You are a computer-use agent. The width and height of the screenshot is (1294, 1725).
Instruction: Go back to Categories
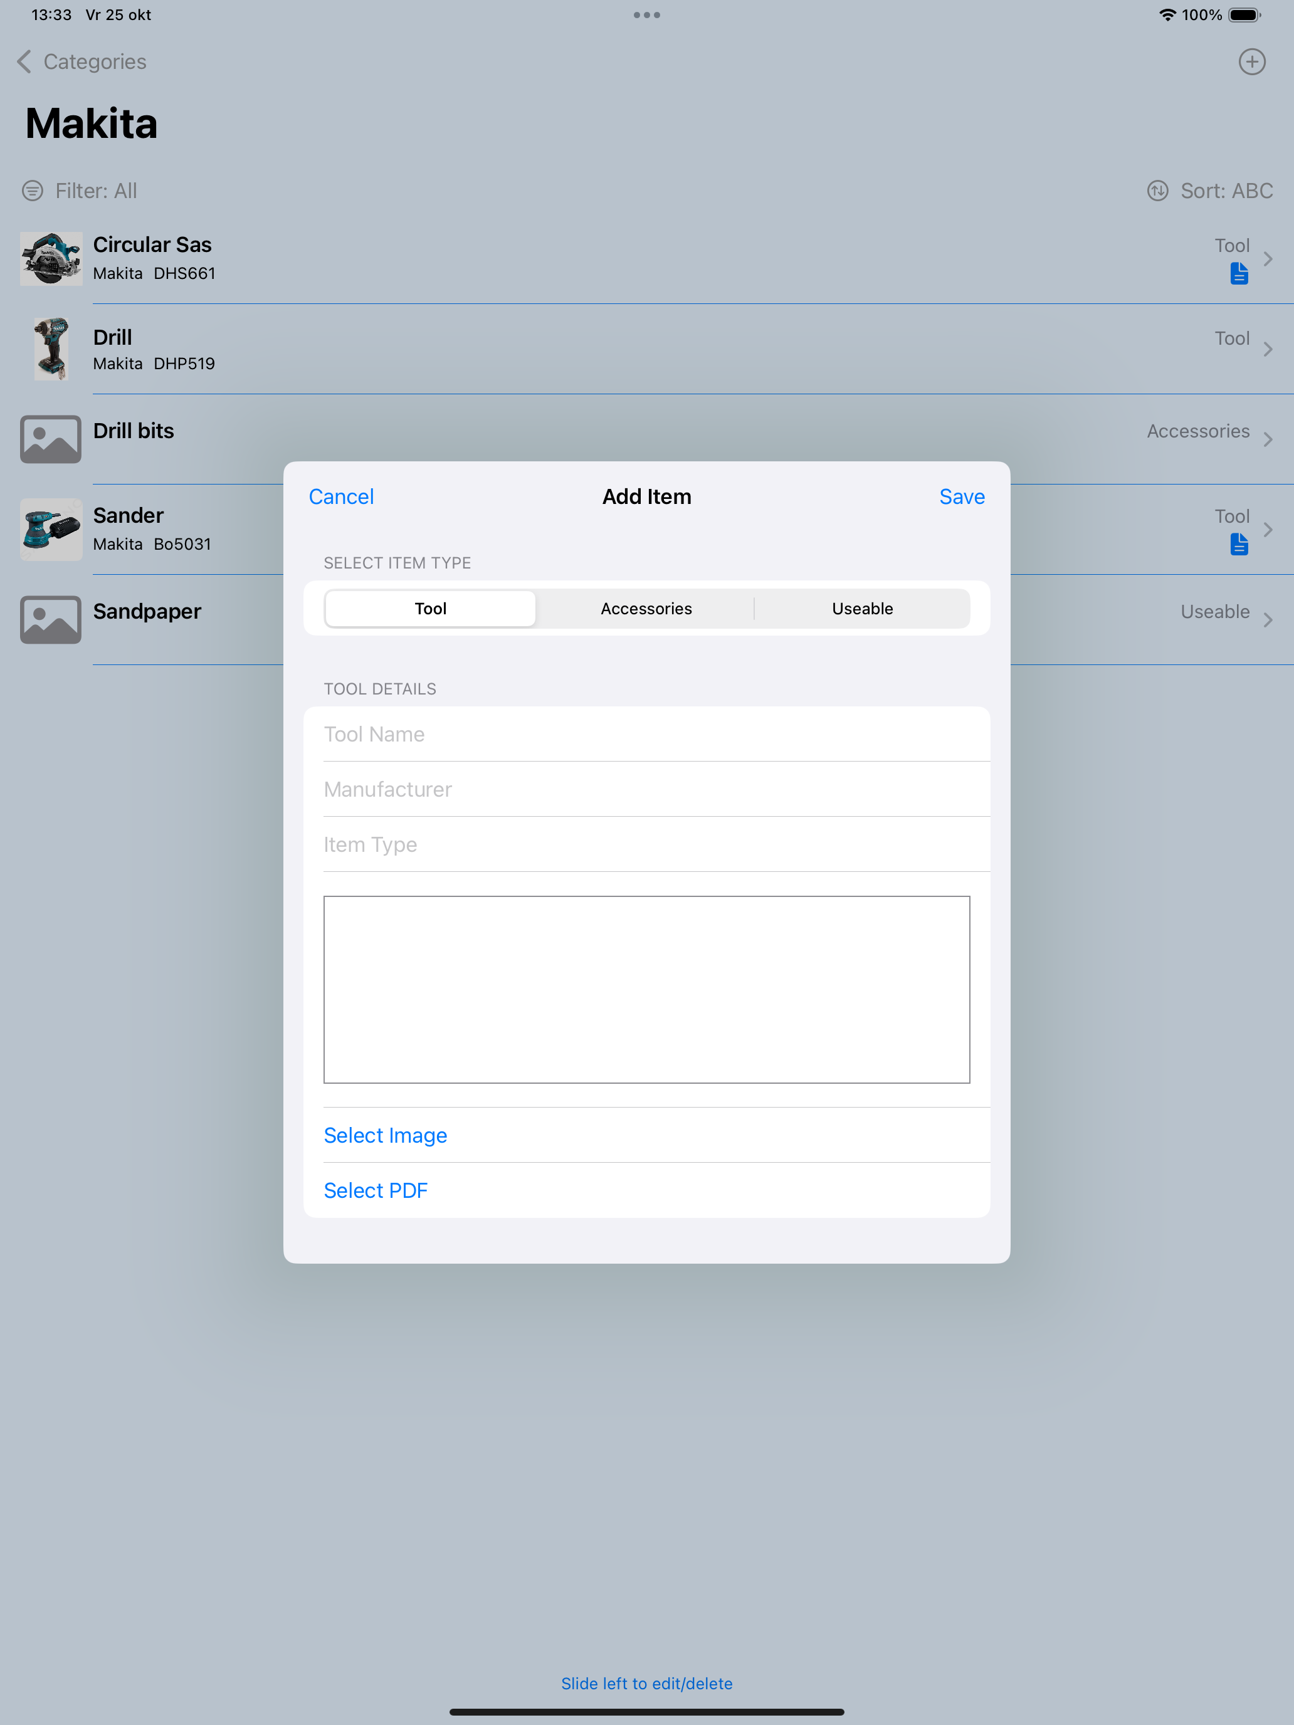click(82, 61)
